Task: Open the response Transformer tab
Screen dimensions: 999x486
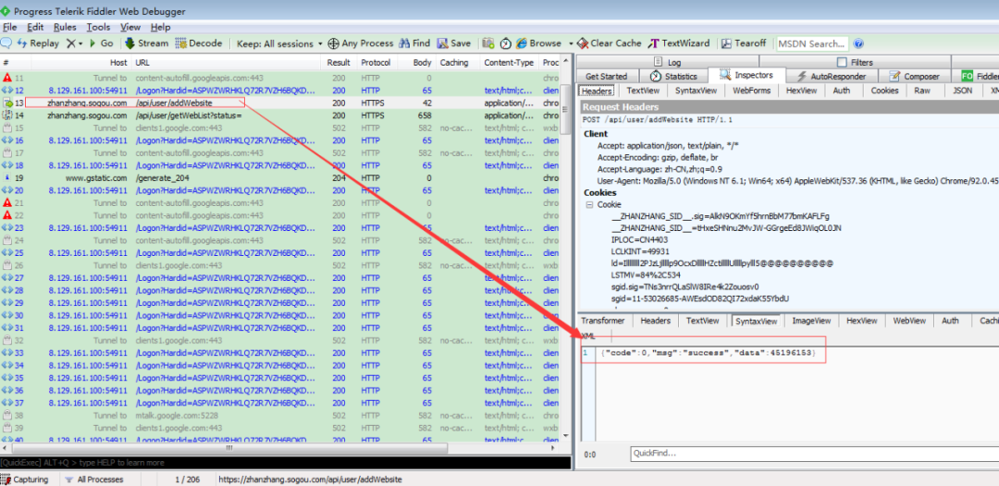Action: pos(603,321)
